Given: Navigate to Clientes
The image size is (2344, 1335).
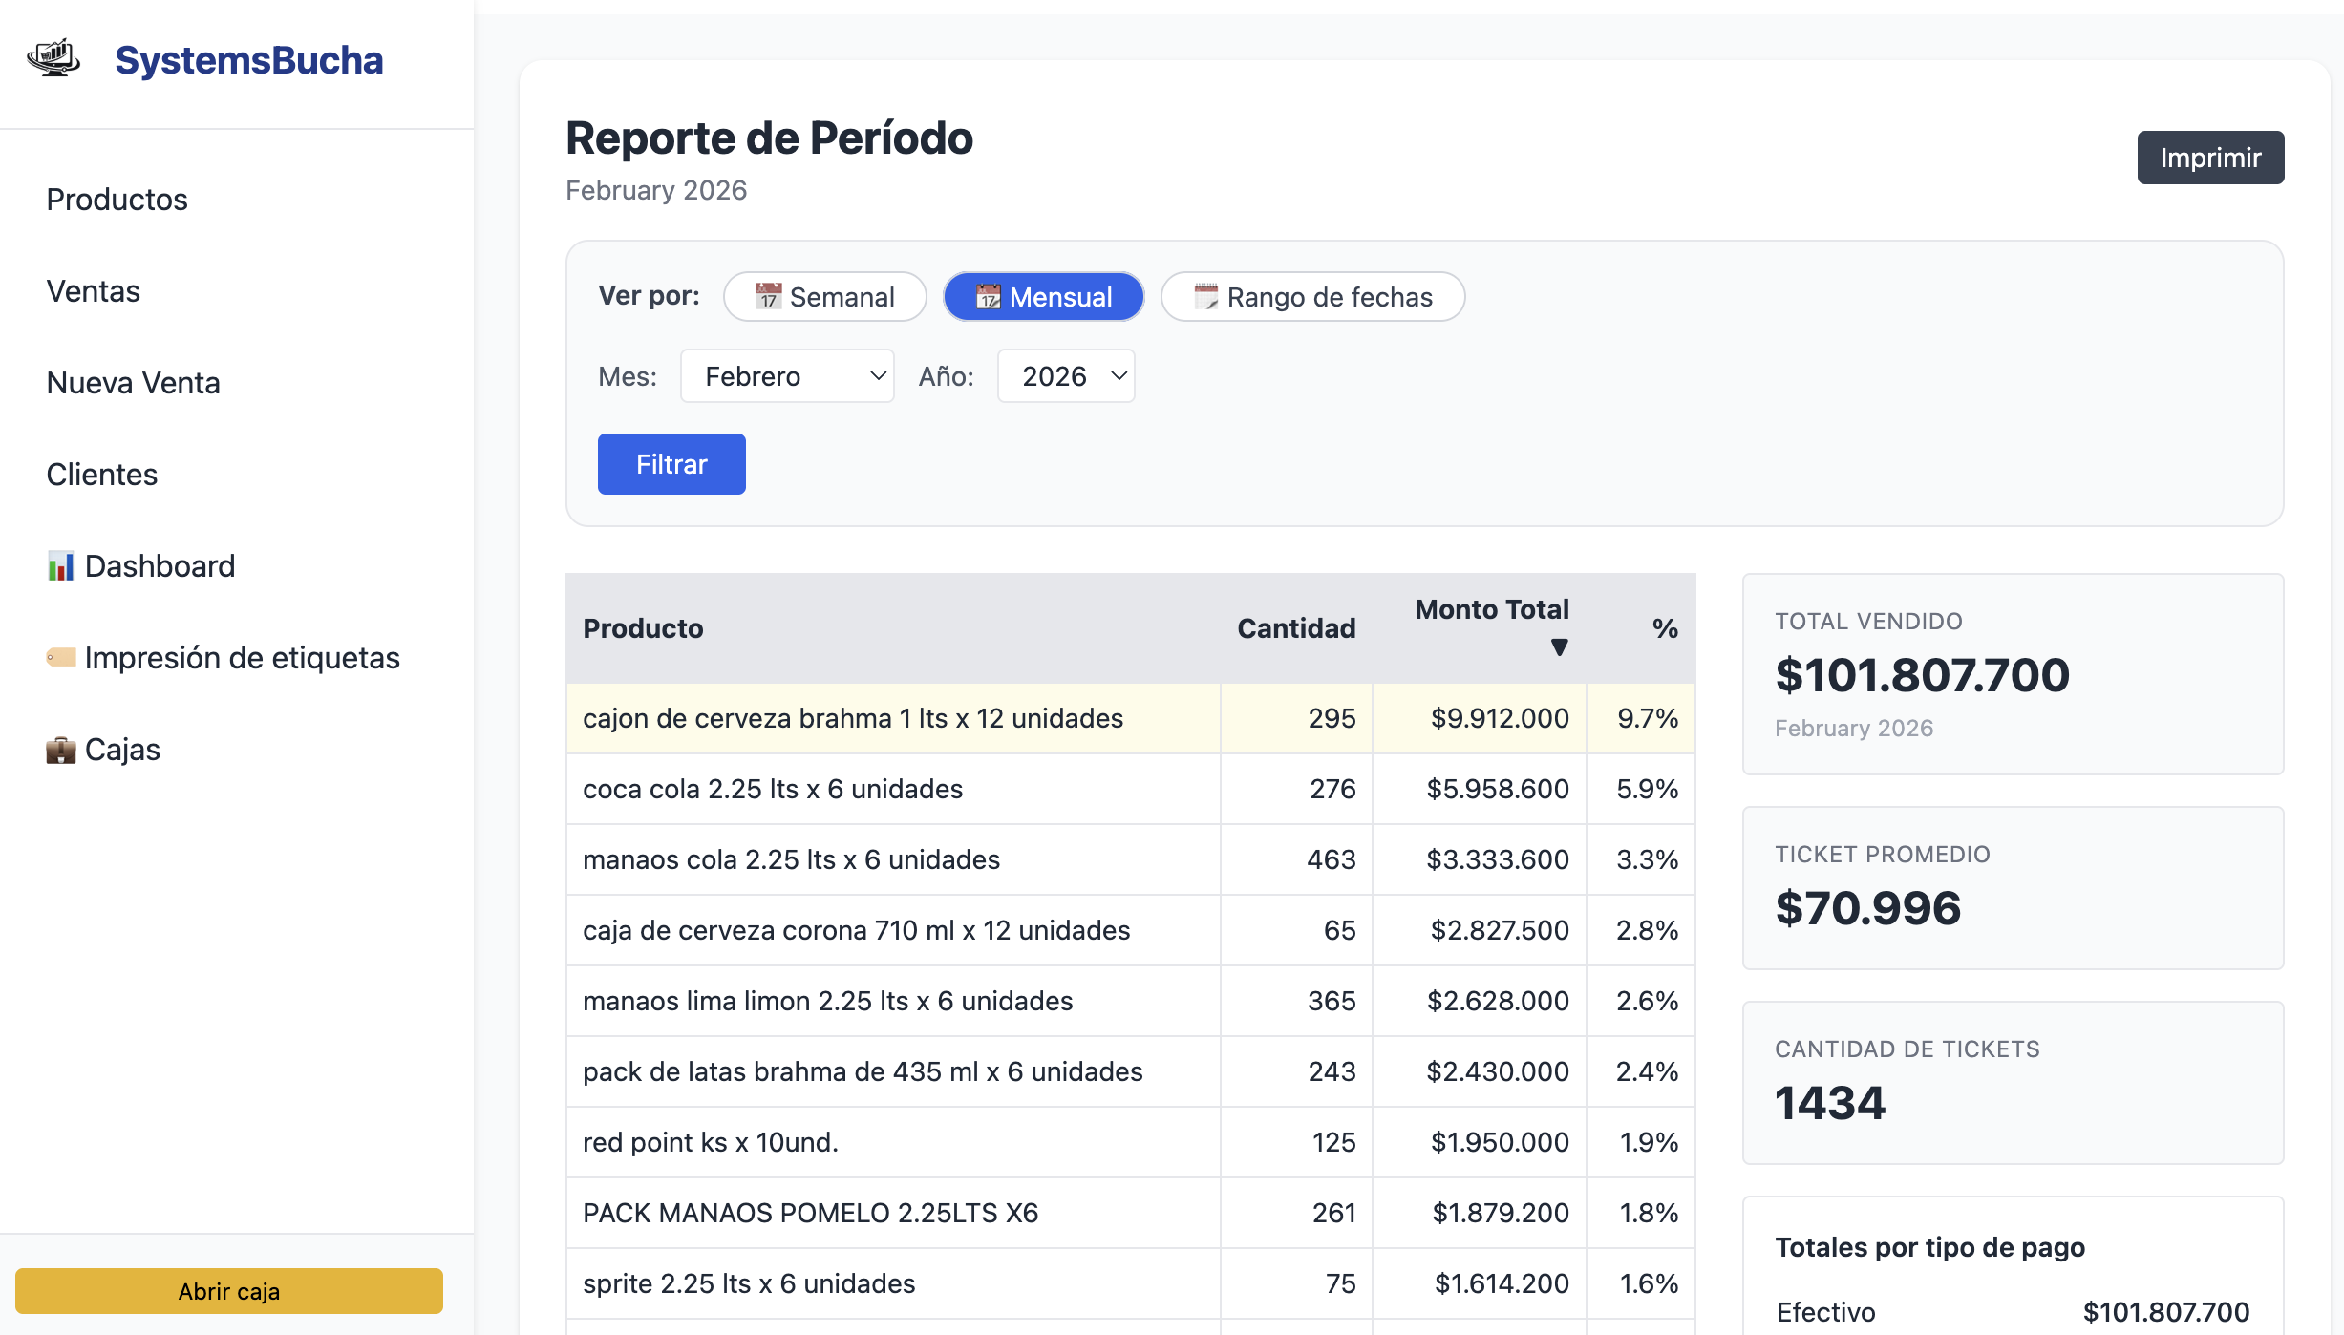Looking at the screenshot, I should pyautogui.click(x=102, y=475).
